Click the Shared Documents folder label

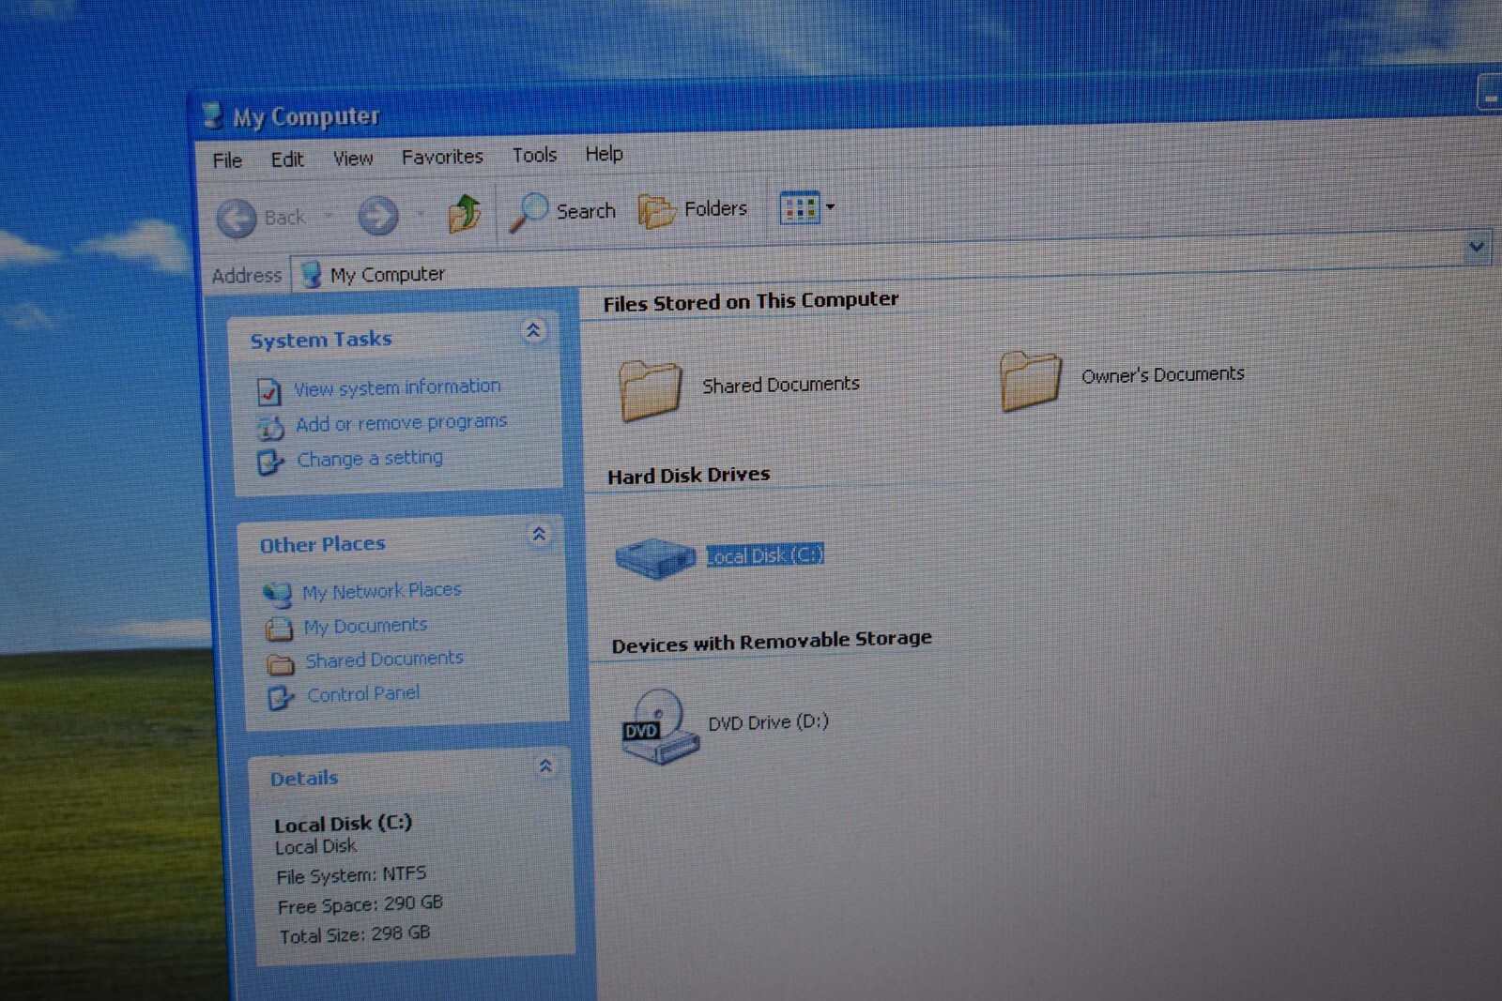pos(781,385)
